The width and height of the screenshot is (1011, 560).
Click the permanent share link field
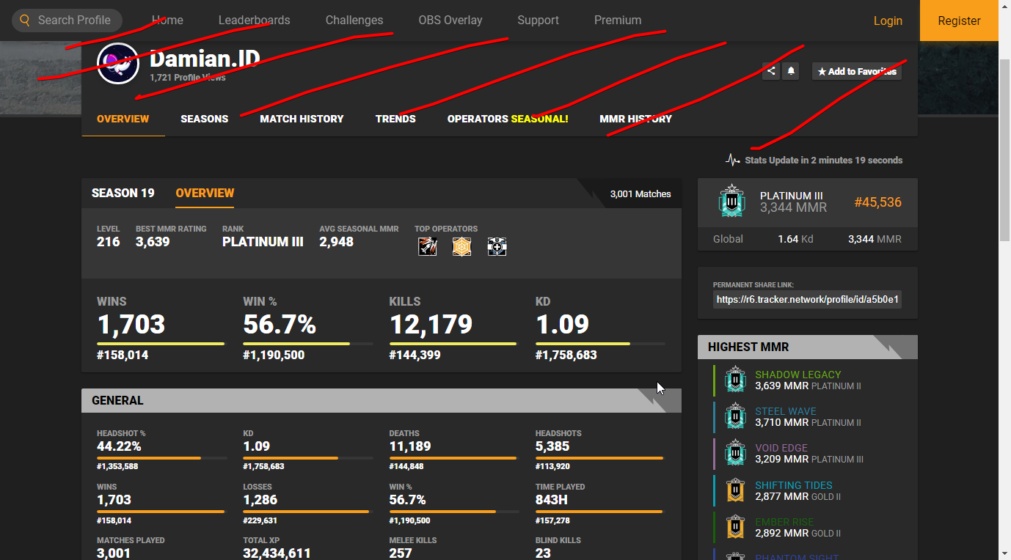point(806,299)
